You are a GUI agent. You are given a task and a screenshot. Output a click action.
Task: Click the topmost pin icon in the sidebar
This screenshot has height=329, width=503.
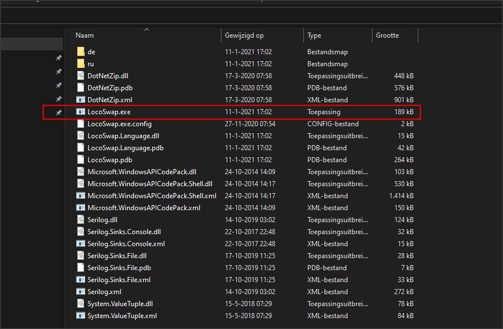(x=58, y=58)
